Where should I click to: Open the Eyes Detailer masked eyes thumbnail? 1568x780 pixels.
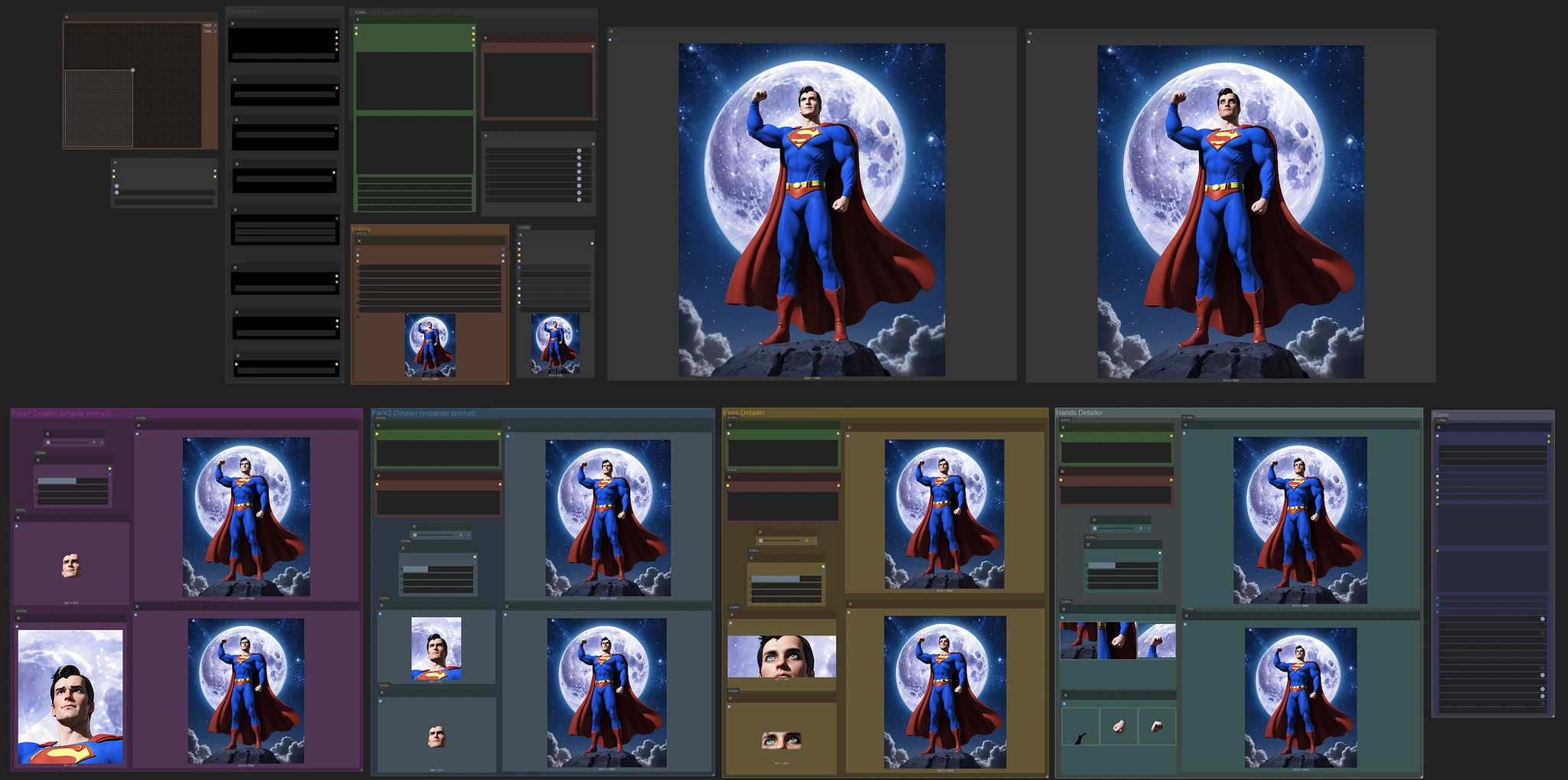click(781, 740)
